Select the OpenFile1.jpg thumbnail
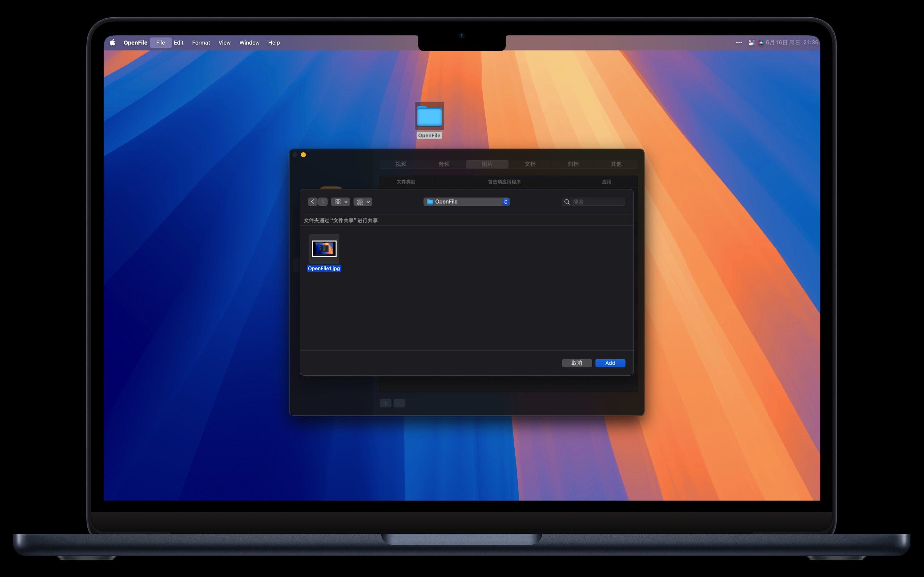 point(324,249)
